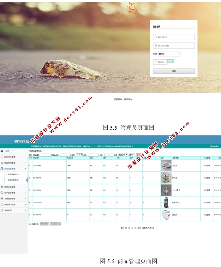Expand the 友情链接管理 menu arrow
This screenshot has width=221, height=267.
coord(25,199)
